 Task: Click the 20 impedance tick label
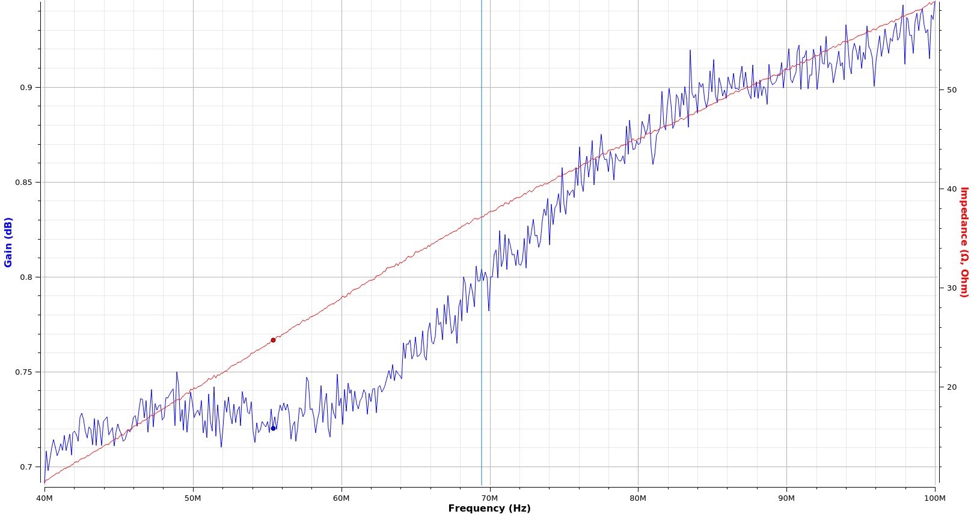952,387
